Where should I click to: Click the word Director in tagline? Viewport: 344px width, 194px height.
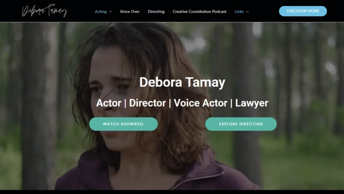pyautogui.click(x=147, y=103)
